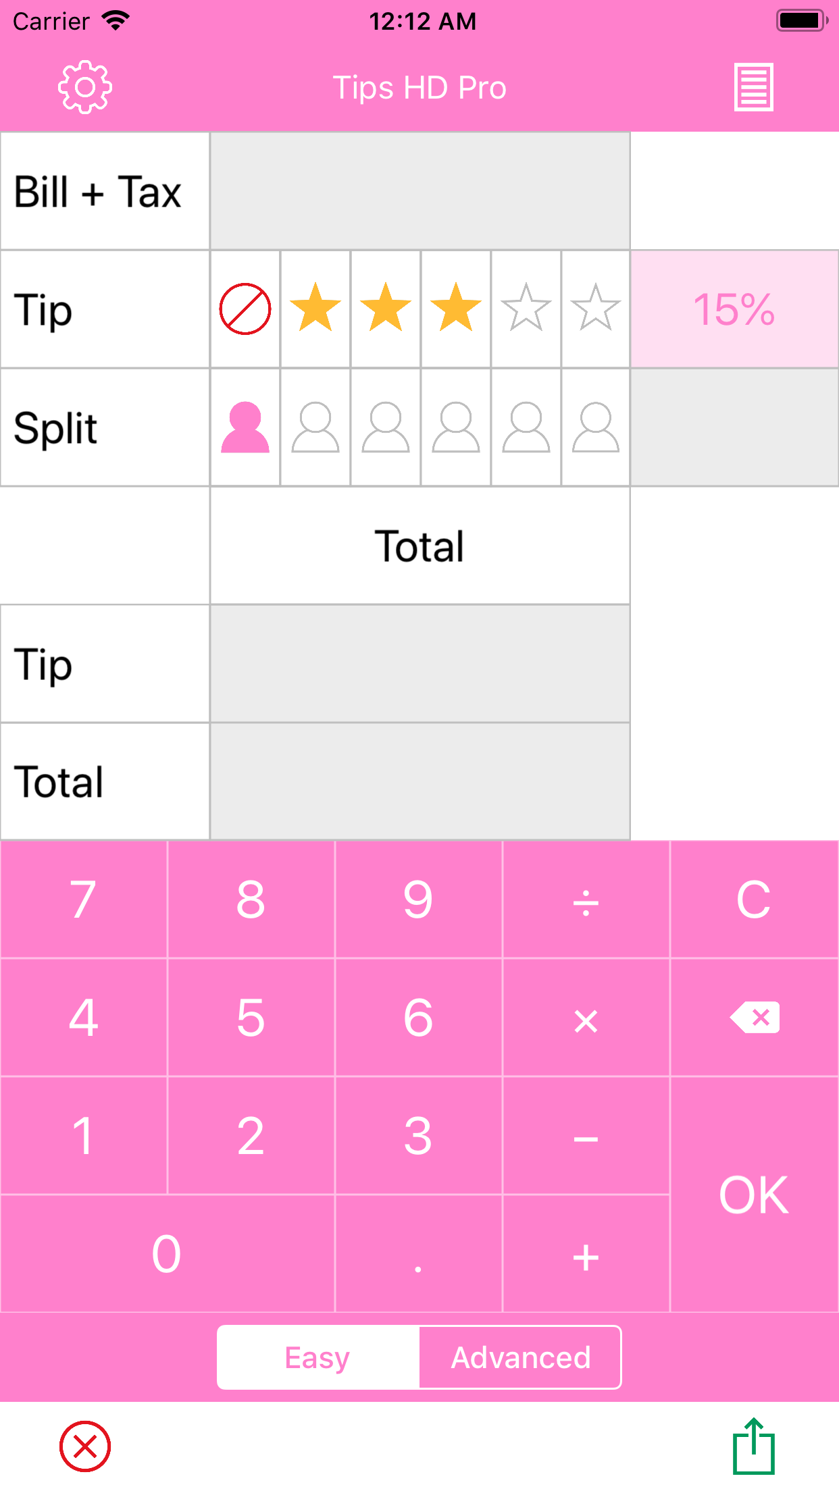Tap the green share icon
839x1491 pixels.
pos(753,1446)
